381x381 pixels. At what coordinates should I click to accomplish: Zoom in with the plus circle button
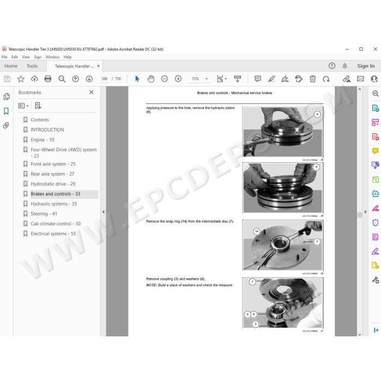pos(178,79)
